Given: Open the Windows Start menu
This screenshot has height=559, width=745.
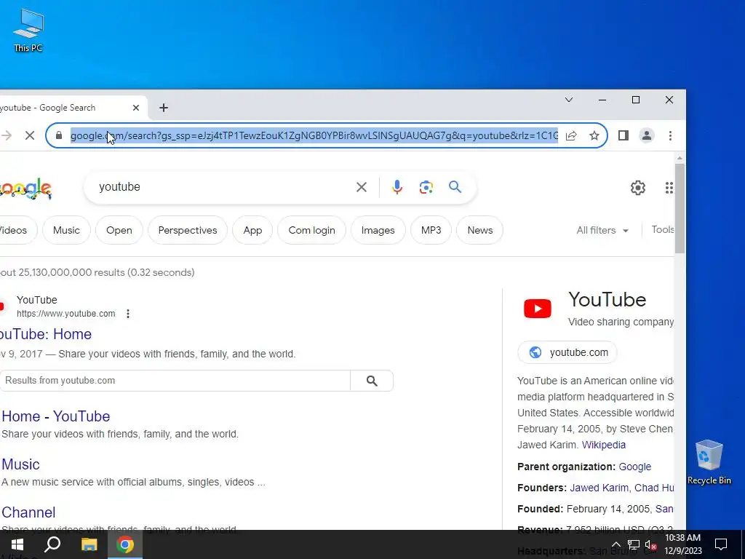Looking at the screenshot, I should 17,544.
